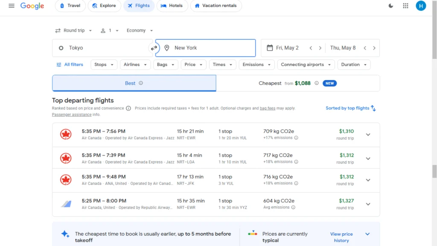This screenshot has width=437, height=246.
Task: Click info icon next to Best
Action: (141, 83)
